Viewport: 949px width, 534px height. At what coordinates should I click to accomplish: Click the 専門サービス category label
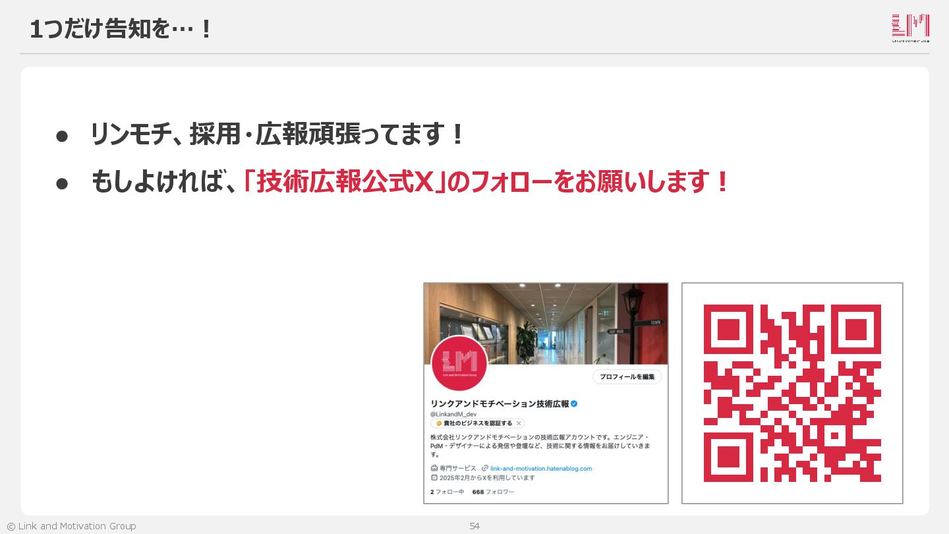(458, 469)
